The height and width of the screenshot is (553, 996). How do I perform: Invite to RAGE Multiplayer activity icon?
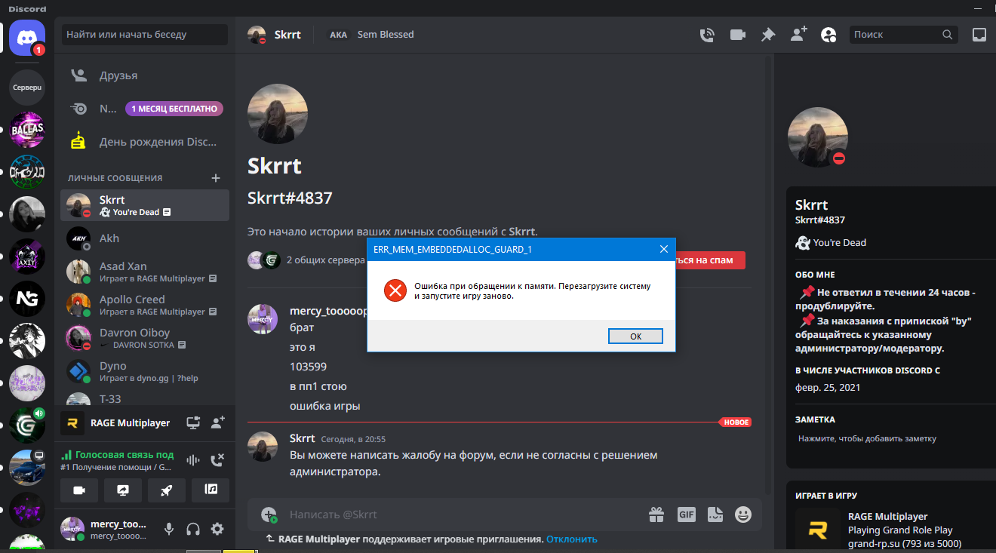(x=217, y=423)
